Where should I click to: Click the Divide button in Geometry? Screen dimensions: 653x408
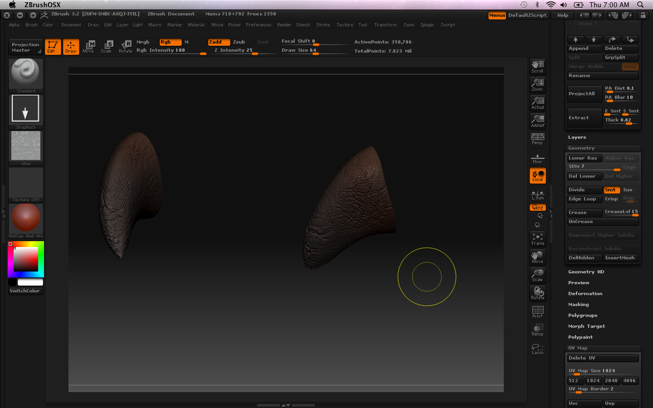585,189
